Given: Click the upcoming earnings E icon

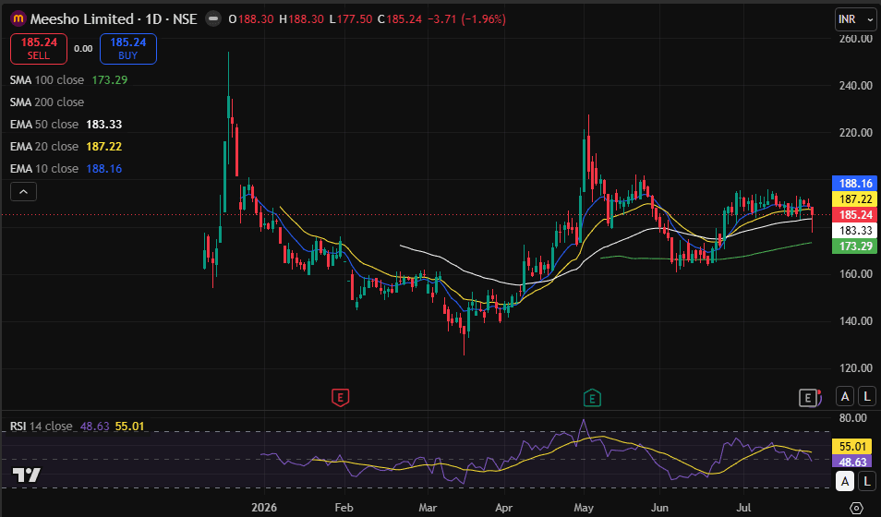Looking at the screenshot, I should 810,398.
